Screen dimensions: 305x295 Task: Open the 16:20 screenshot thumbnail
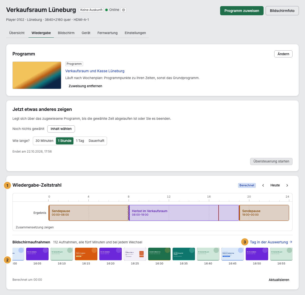[x=111, y=254]
